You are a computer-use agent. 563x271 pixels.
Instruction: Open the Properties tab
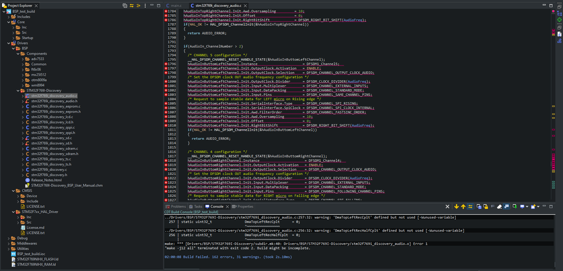pos(243,206)
